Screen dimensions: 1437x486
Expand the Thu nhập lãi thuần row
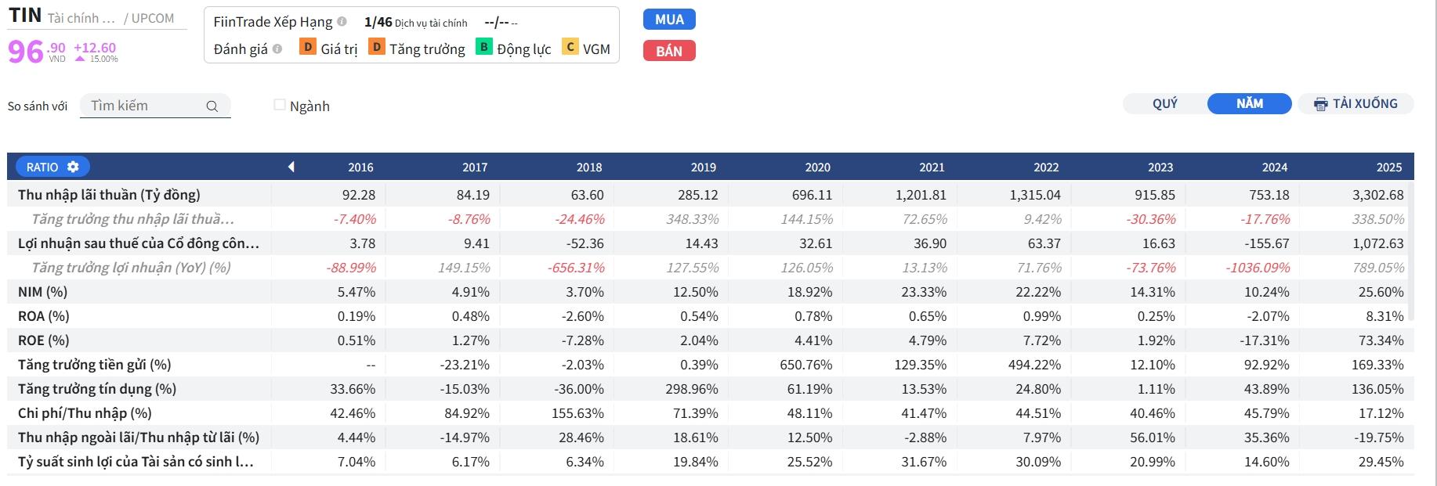pos(109,195)
